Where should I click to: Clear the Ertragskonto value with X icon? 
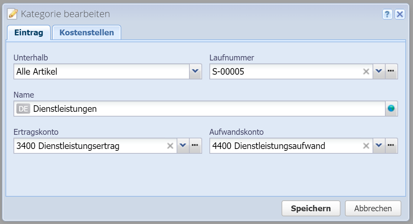(x=170, y=146)
